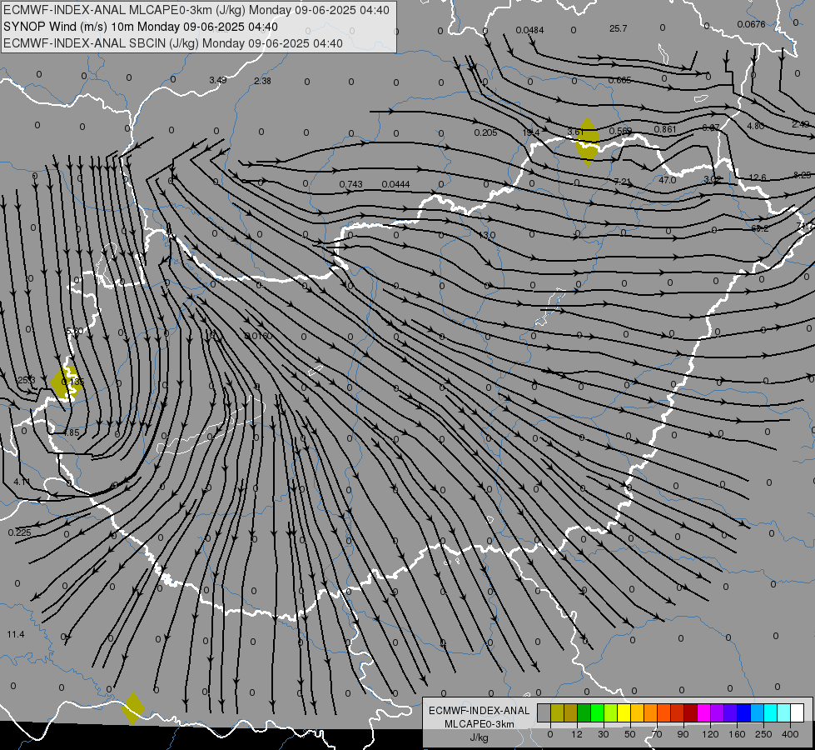Click the pure blue legend swatch
The height and width of the screenshot is (750, 815).
[x=743, y=713]
